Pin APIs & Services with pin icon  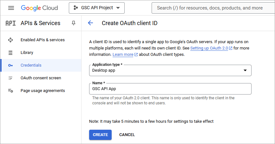[x=74, y=23]
